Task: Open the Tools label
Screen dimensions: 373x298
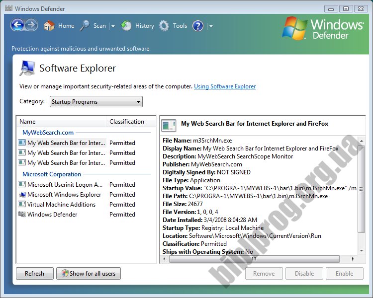Action: (180, 26)
